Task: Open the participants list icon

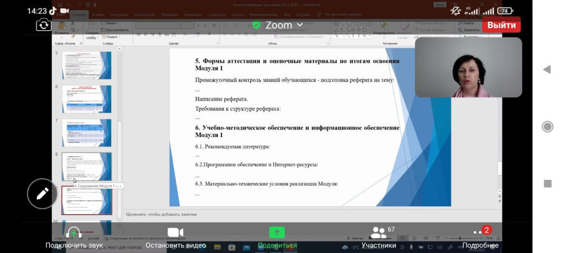Action: pos(379,233)
